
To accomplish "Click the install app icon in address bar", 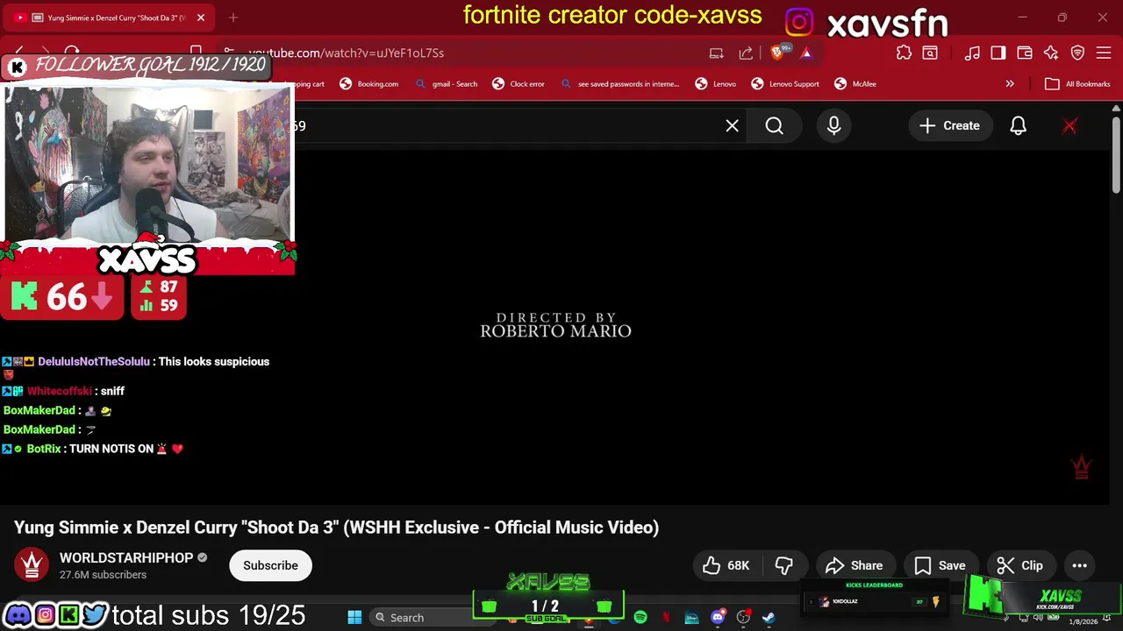I will click(x=717, y=53).
